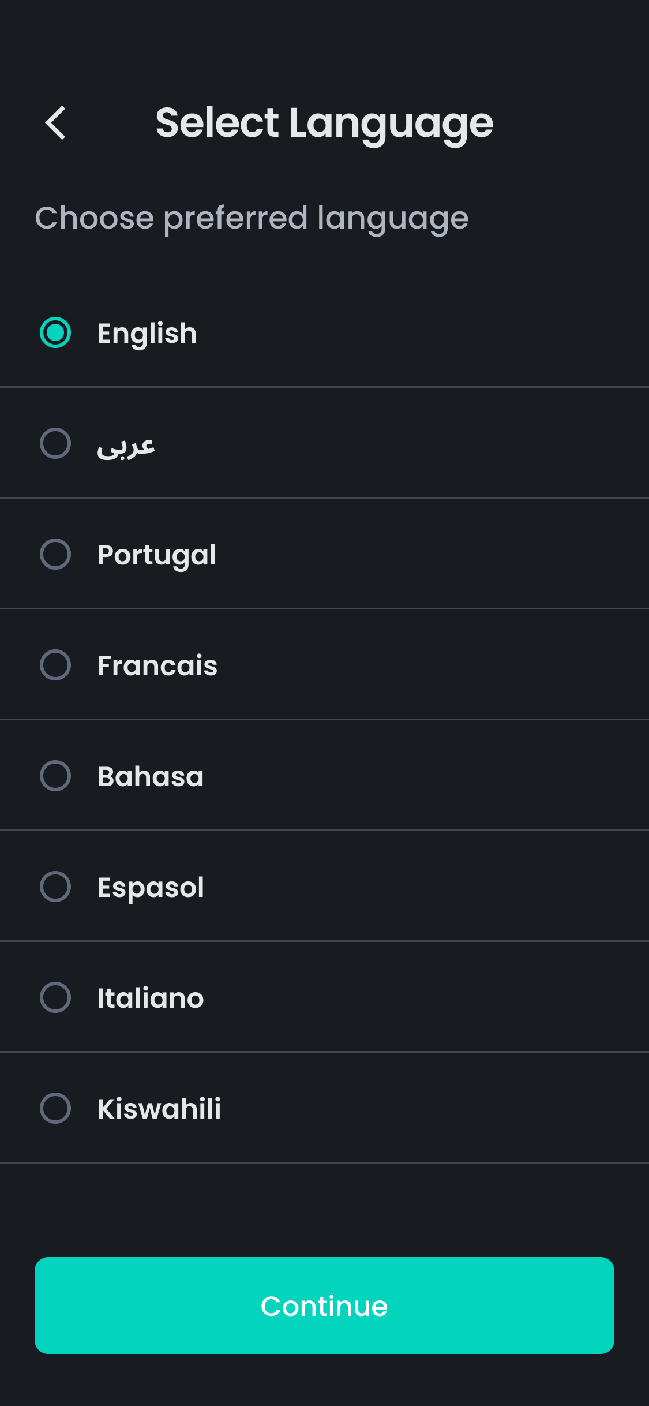Image resolution: width=649 pixels, height=1406 pixels.
Task: Select the Espasol radio button
Action: pos(55,887)
